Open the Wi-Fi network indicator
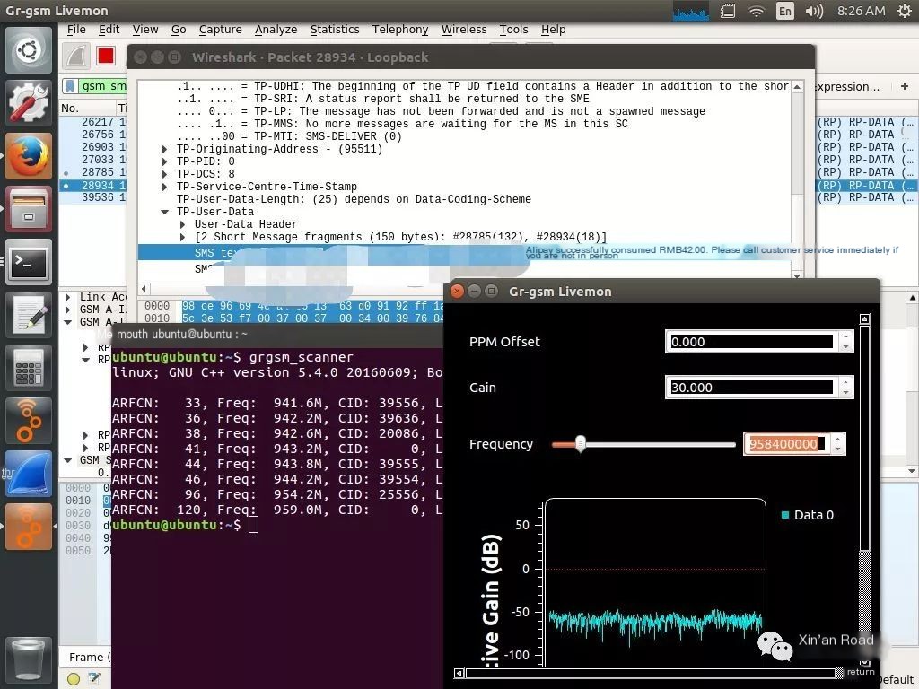The width and height of the screenshot is (919, 689). pyautogui.click(x=757, y=11)
